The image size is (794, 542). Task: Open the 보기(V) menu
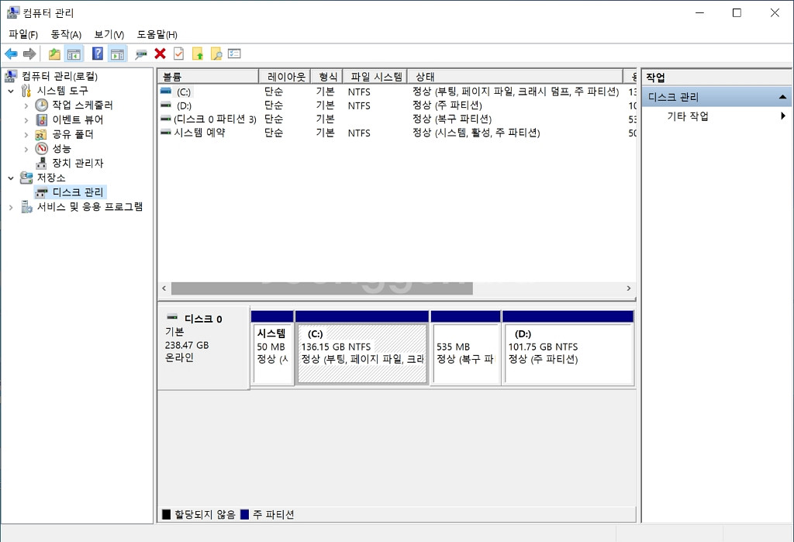109,34
